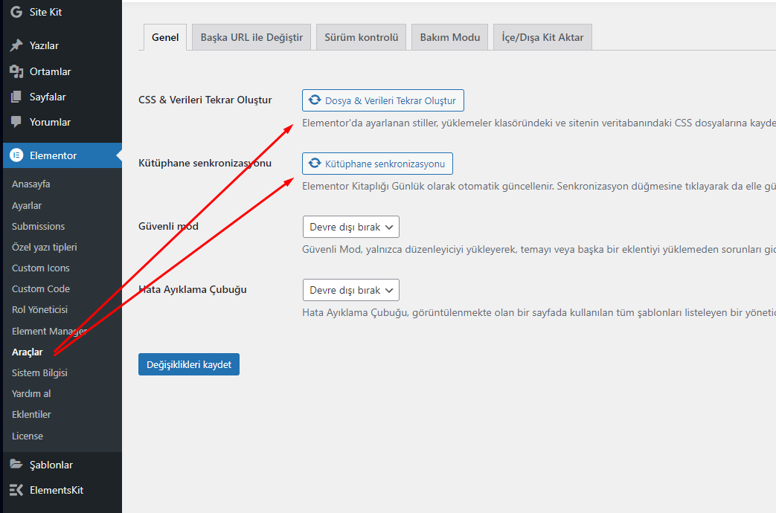776x513 pixels.
Task: Click the Ortamlar media icon
Action: [x=16, y=71]
